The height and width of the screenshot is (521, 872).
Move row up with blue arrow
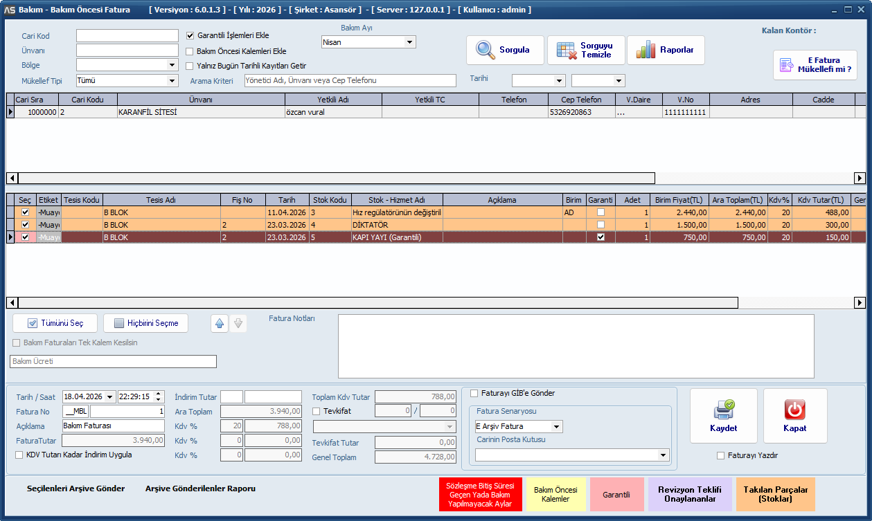220,323
